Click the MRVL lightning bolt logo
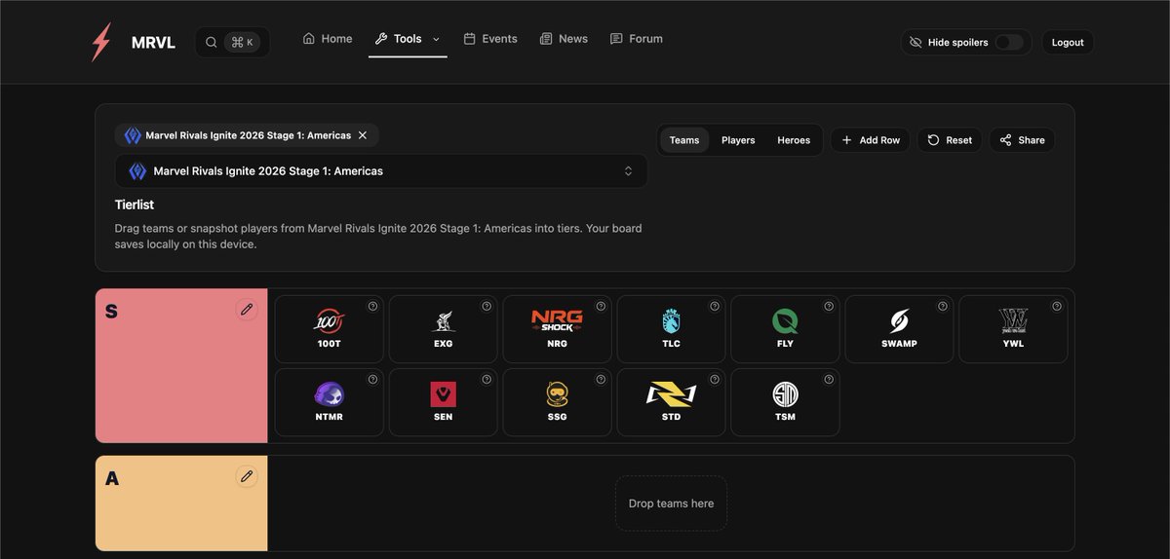This screenshot has height=559, width=1170. [101, 42]
